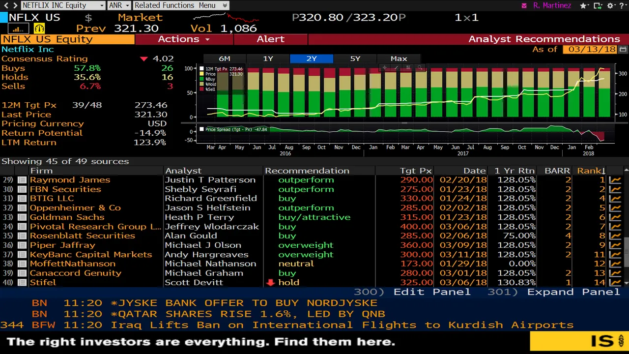Click the 400.00 target price cell
Image resolution: width=629 pixels, height=354 pixels.
point(417,227)
